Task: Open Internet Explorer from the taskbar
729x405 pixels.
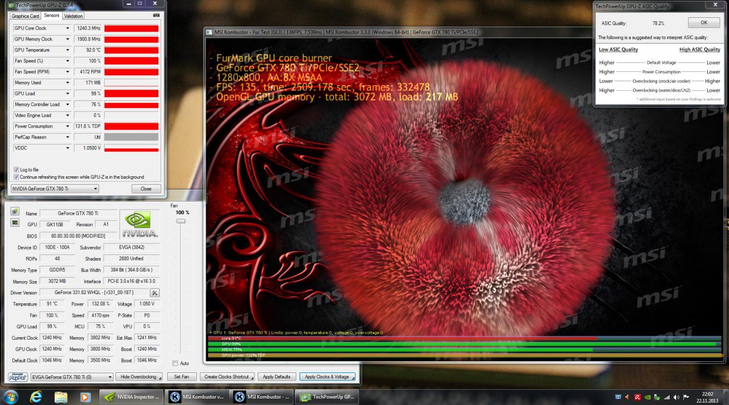Action: (x=36, y=397)
